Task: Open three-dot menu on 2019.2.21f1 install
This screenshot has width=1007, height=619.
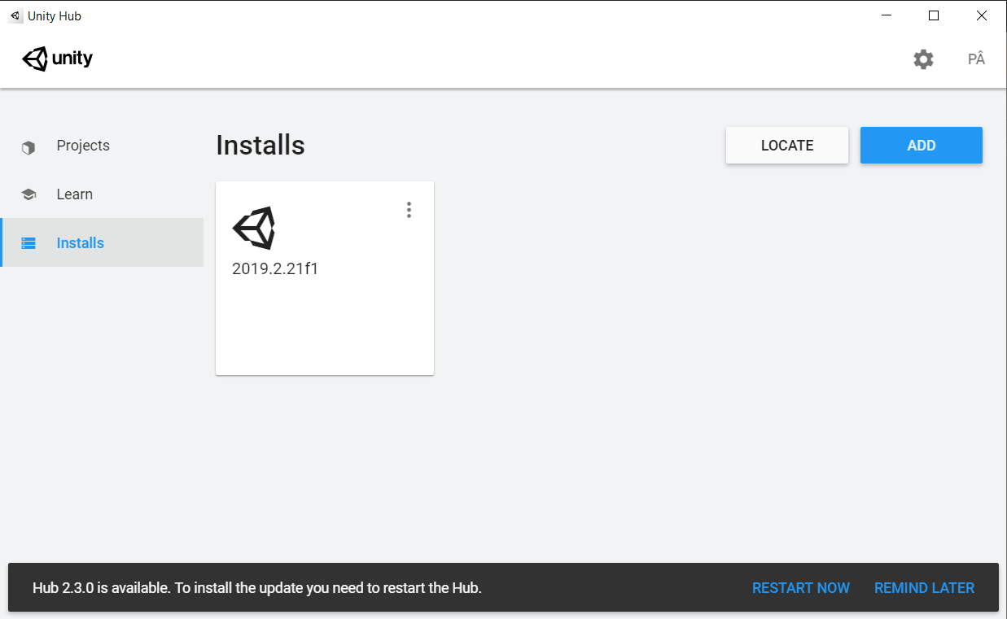Action: 409,210
